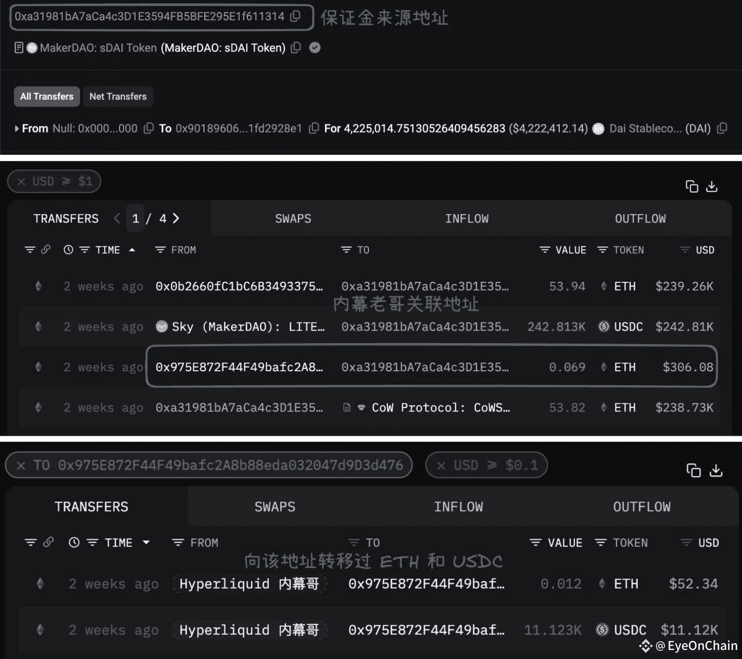This screenshot has height=659, width=742.
Task: Open the 0x90189606...1fd2928e1 address link
Action: tap(239, 128)
